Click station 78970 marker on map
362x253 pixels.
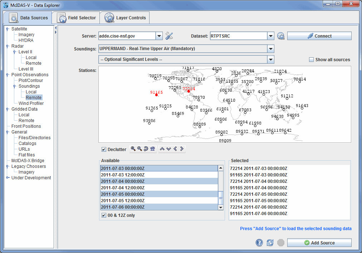tap(199, 100)
